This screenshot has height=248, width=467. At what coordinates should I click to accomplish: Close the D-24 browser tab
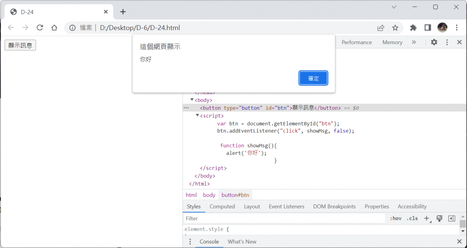click(106, 12)
